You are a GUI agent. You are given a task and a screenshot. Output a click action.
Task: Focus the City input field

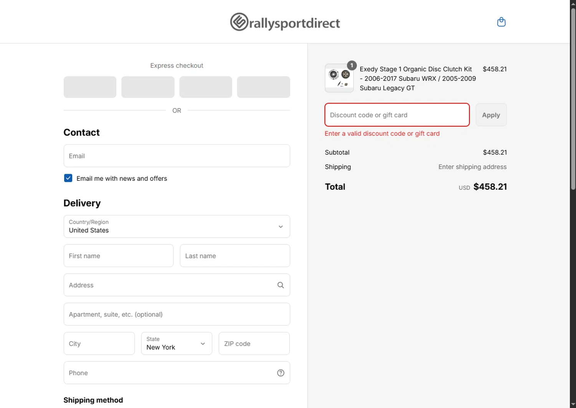coord(99,344)
